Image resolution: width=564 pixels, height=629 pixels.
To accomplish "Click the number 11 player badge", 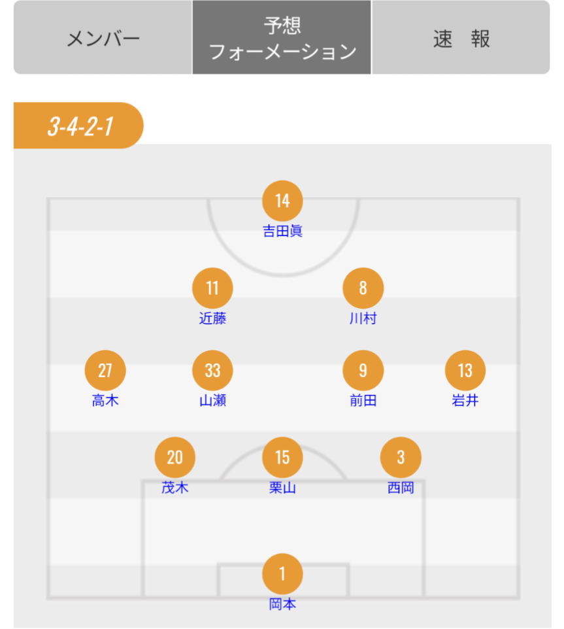I will coord(212,288).
